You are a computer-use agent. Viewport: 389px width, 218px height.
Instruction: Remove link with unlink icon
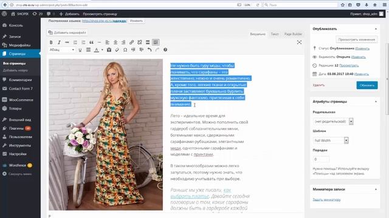click(x=140, y=42)
